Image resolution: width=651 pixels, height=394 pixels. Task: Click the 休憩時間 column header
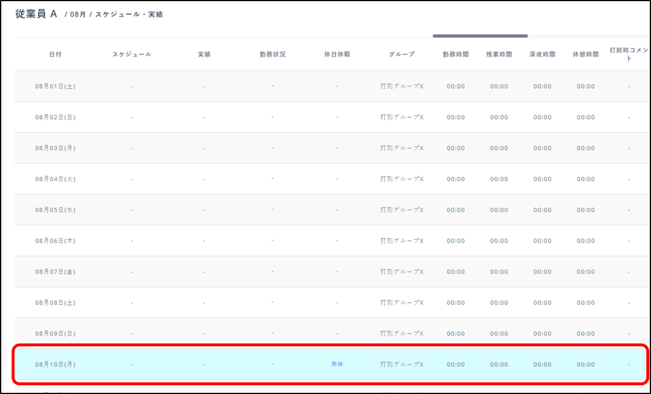tap(585, 55)
